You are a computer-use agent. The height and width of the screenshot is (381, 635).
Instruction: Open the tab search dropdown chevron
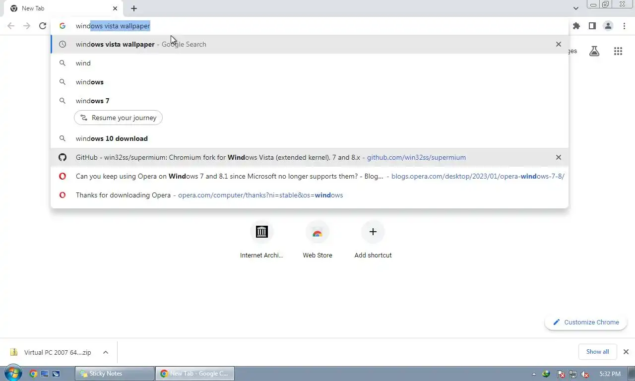575,8
